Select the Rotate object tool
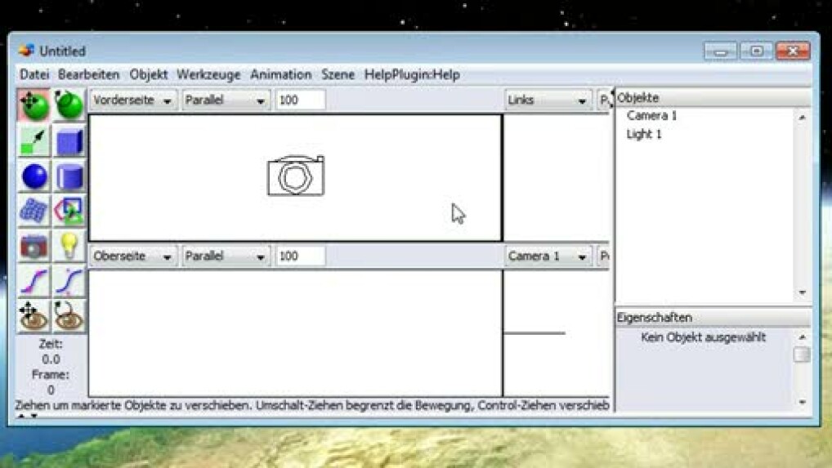This screenshot has height=468, width=832. click(x=69, y=106)
